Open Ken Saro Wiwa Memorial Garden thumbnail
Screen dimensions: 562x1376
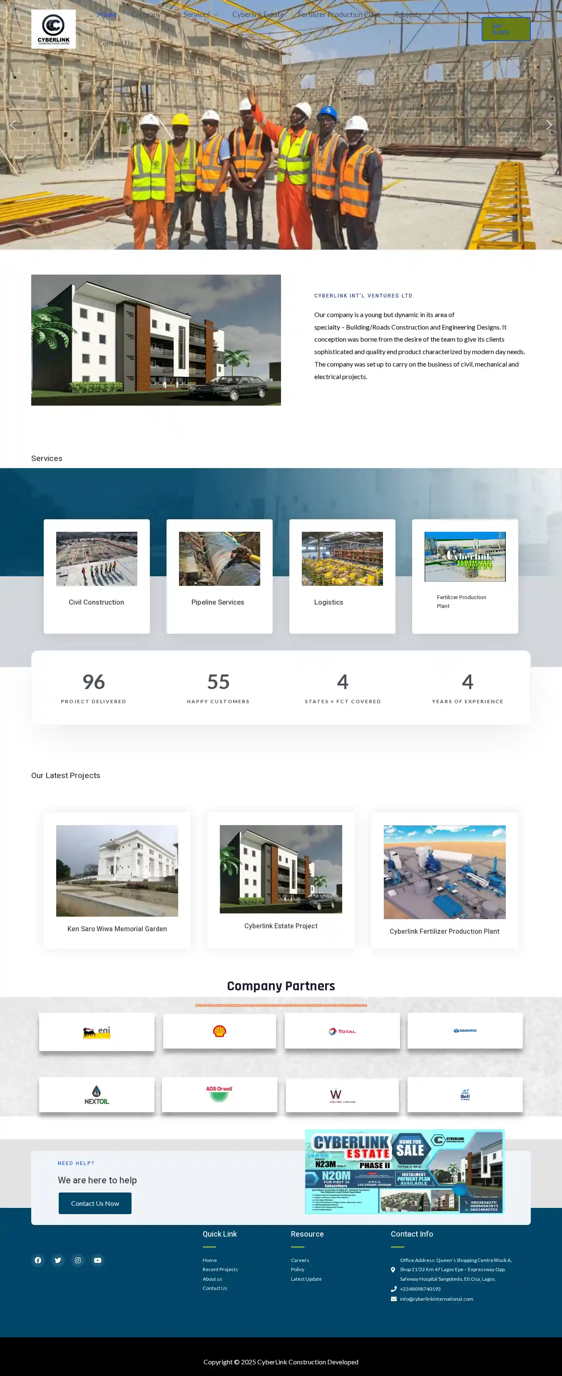117,871
